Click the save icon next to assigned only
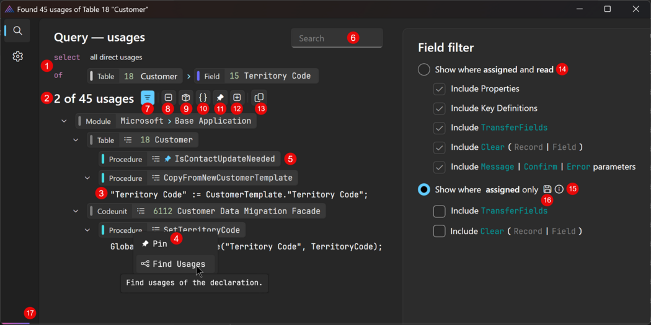 [x=547, y=189]
